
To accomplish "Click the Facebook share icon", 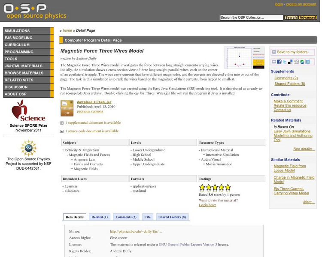I will (279, 62).
